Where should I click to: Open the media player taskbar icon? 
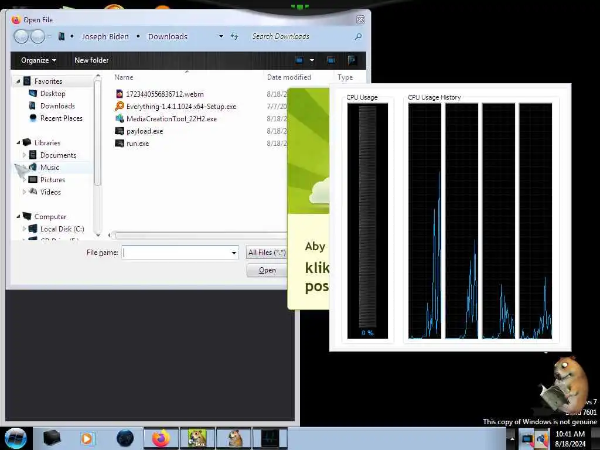tap(87, 438)
